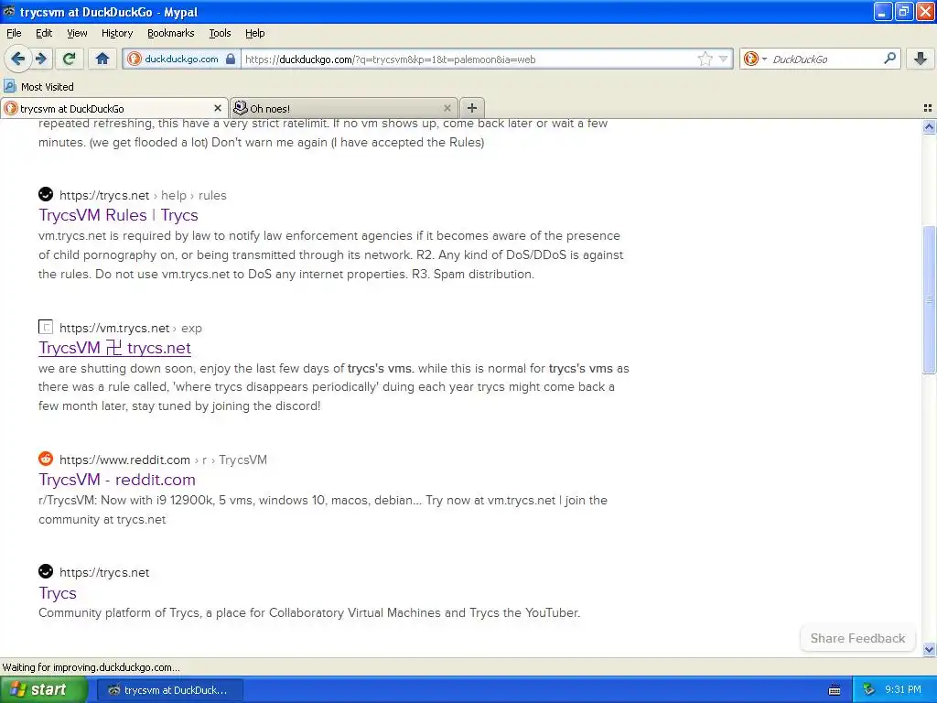Close the Oh noes! tab

[447, 108]
